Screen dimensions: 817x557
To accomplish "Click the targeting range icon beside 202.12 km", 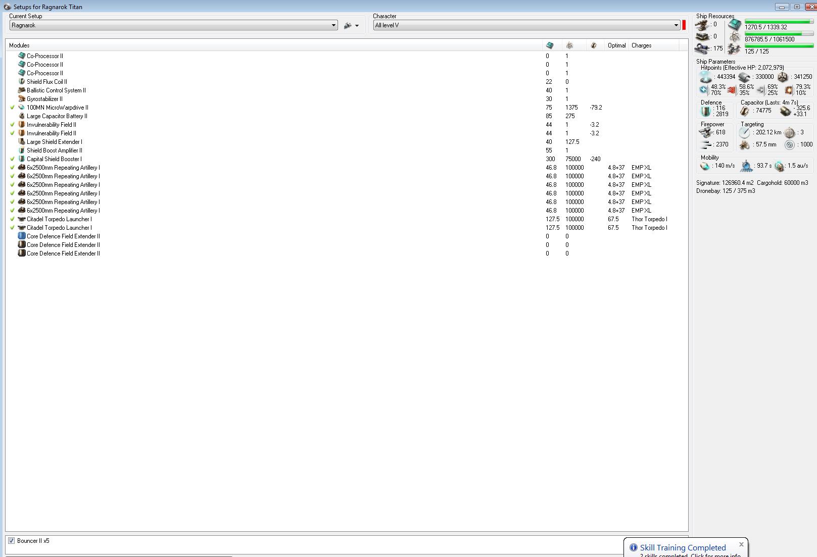I will [744, 133].
